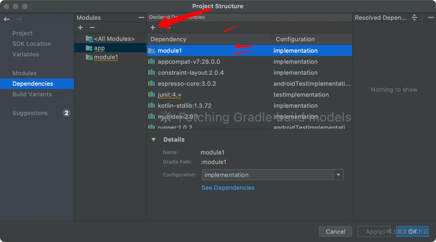Select the kotlin-stdlib:1.3.72 dependency

pyautogui.click(x=249, y=106)
